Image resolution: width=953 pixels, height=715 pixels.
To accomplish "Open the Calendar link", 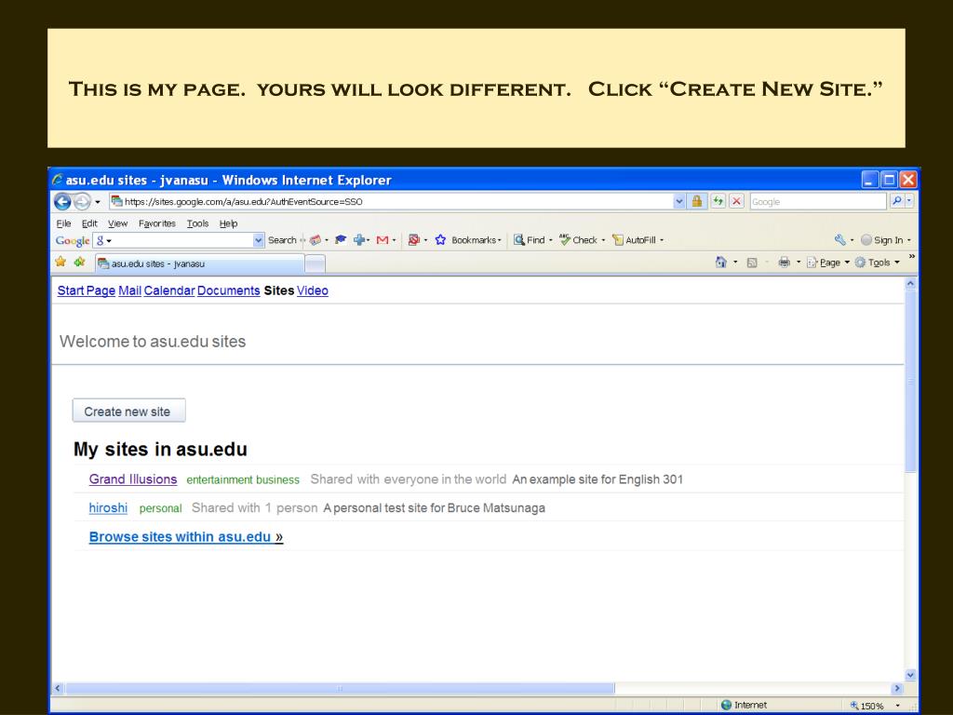I will tap(169, 290).
